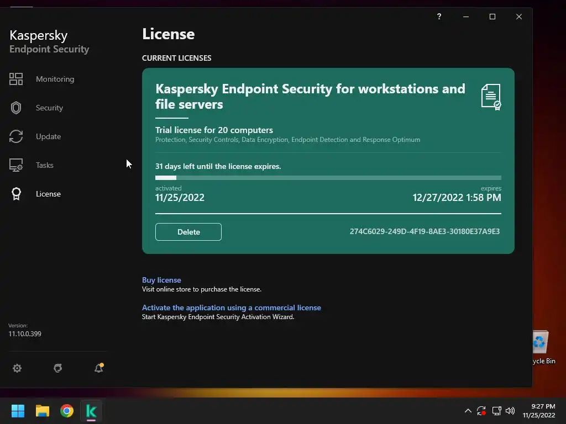Open the support icon in sidebar footer
566x424 pixels.
pyautogui.click(x=57, y=368)
